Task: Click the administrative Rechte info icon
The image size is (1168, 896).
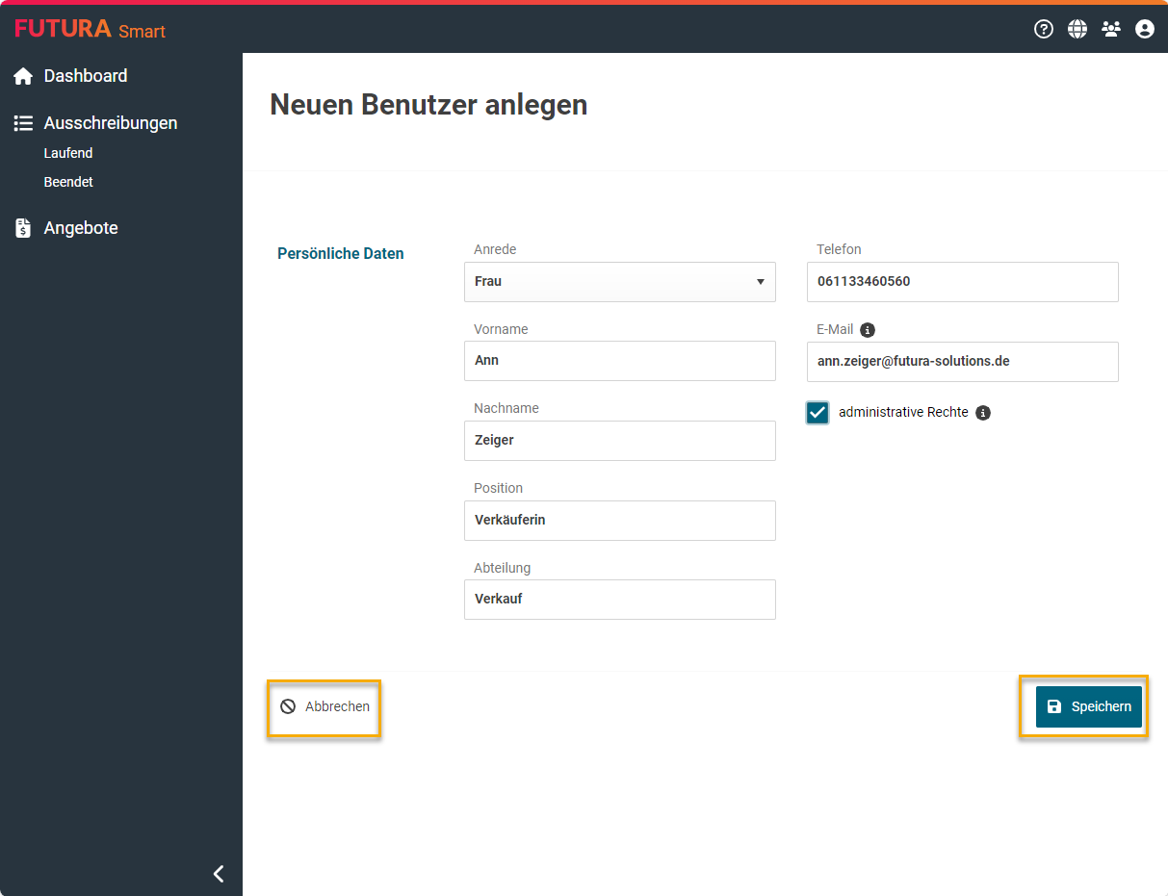Action: click(x=982, y=413)
